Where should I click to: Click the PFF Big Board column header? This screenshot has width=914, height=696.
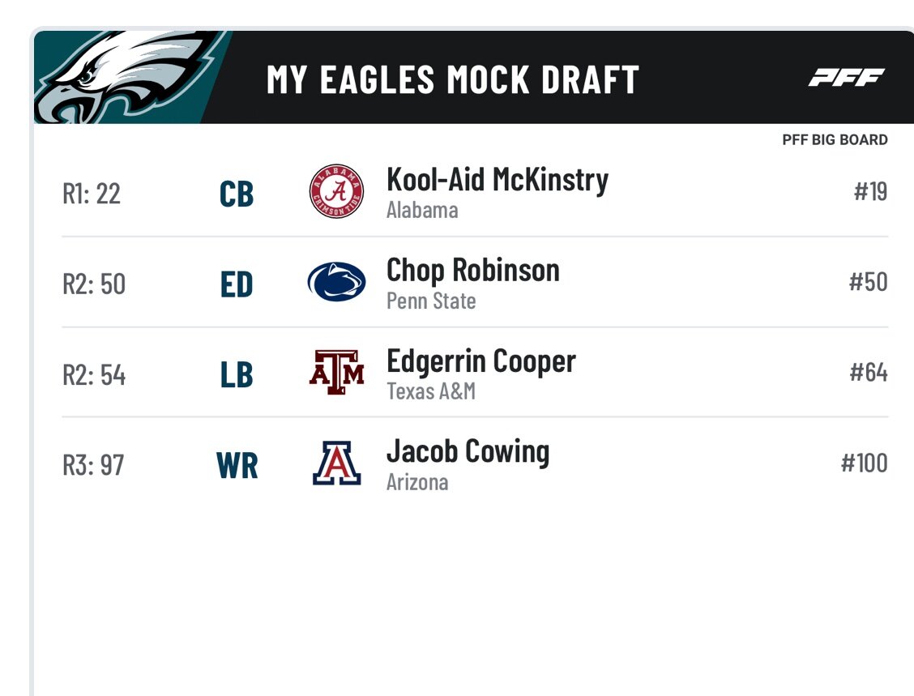point(835,140)
